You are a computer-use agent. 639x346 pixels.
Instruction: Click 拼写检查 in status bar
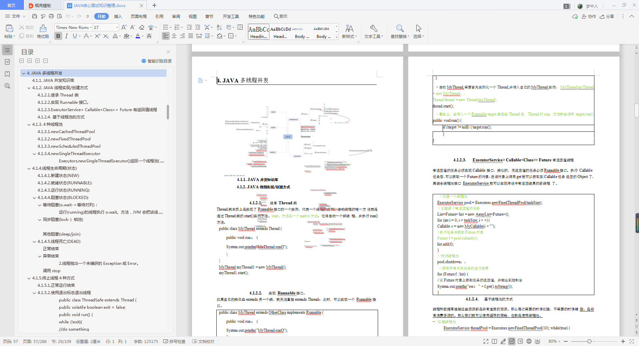[x=174, y=341]
